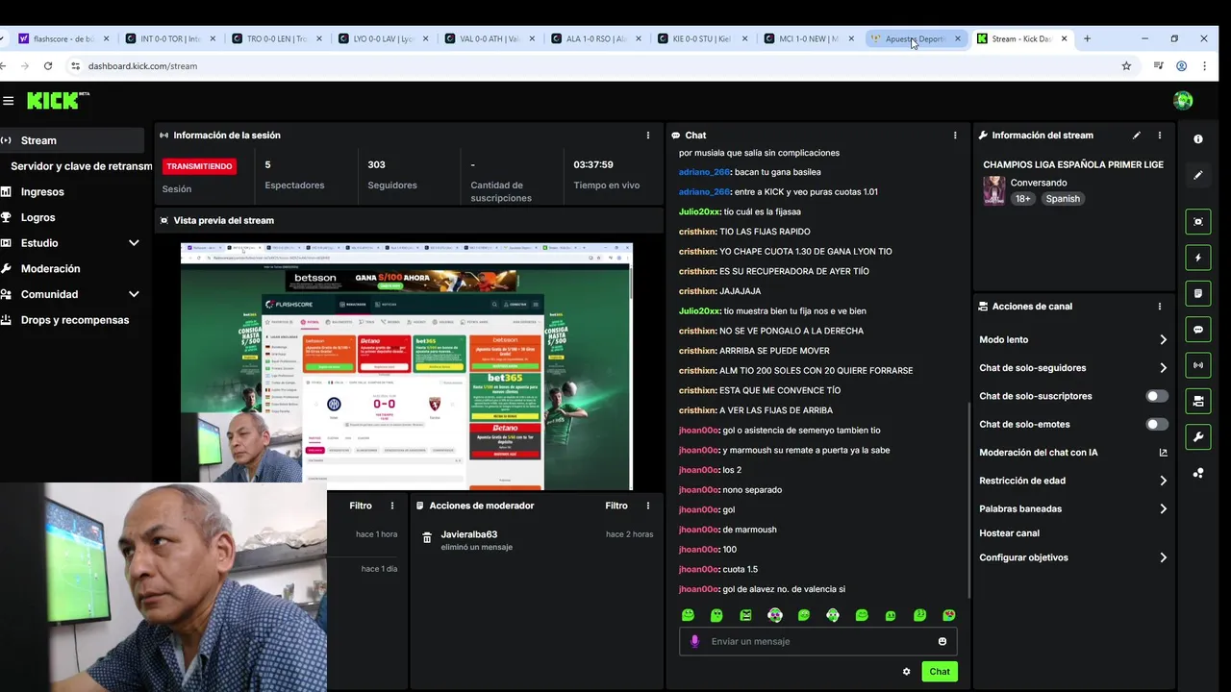Open username jhoan00o on 'cuota 1.5' message

[699, 570]
